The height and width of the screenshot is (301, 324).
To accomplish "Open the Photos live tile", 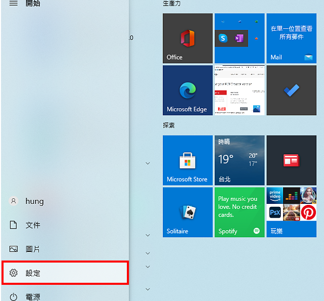I will point(240,90).
